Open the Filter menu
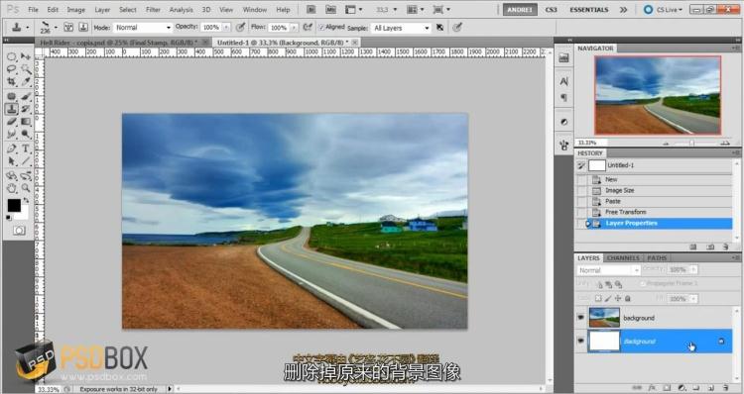This screenshot has width=744, height=394. [x=153, y=10]
